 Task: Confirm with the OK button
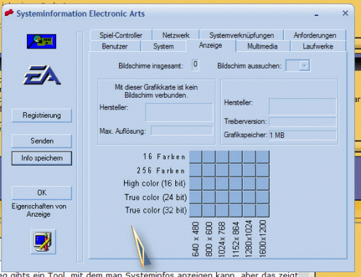42,193
